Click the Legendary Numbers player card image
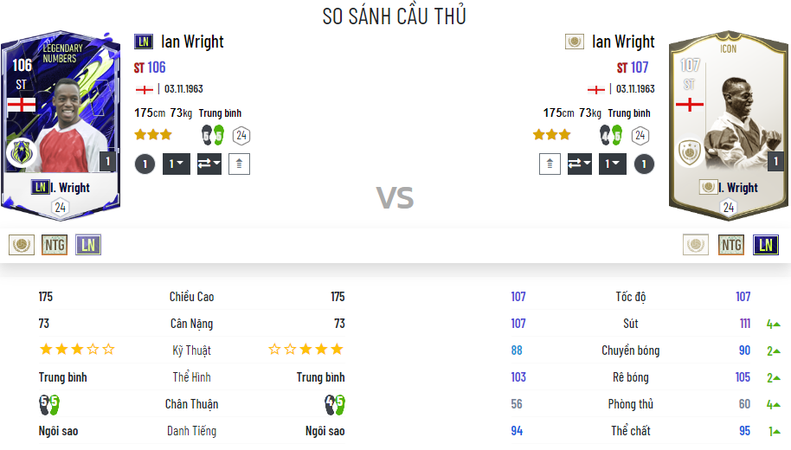 pyautogui.click(x=60, y=121)
